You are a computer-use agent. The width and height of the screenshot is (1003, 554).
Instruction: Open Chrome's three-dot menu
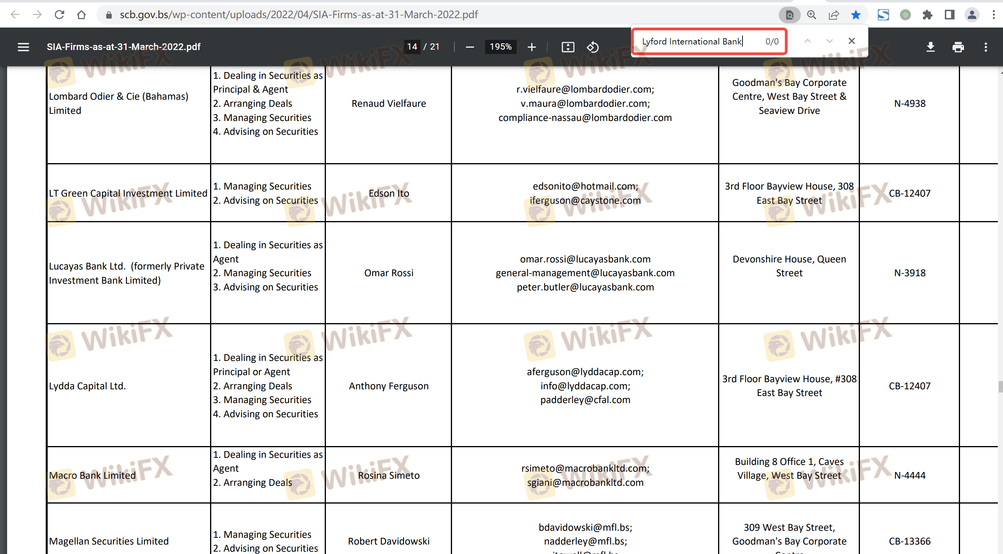994,15
